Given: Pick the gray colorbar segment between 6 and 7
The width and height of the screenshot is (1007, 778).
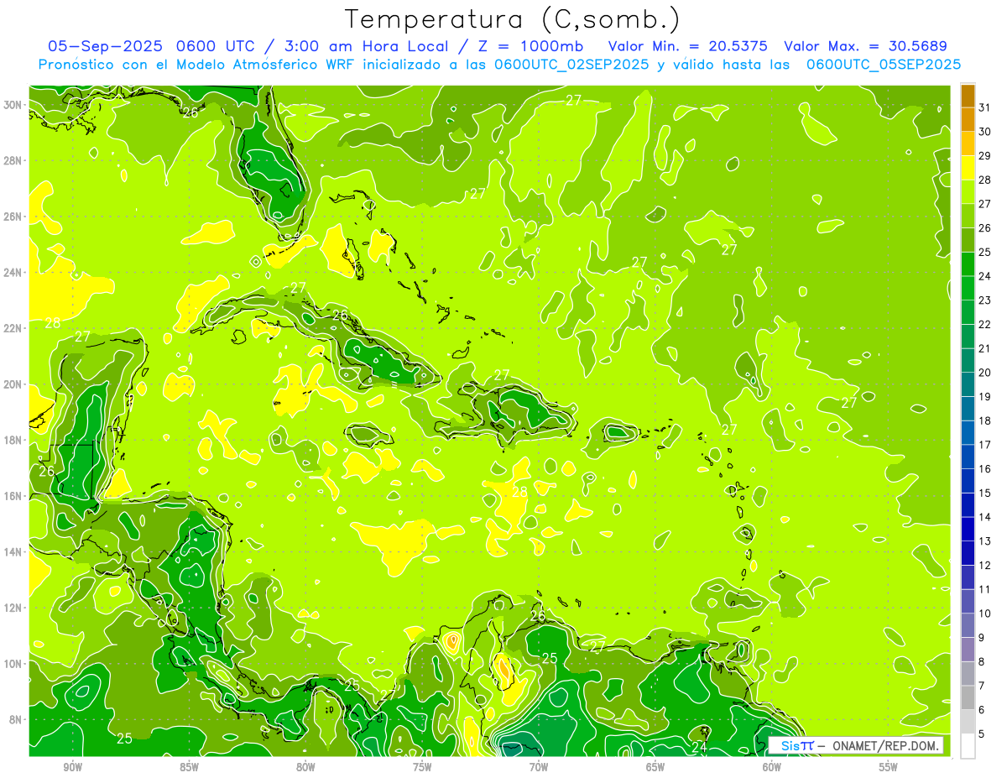Looking at the screenshot, I should point(968,698).
